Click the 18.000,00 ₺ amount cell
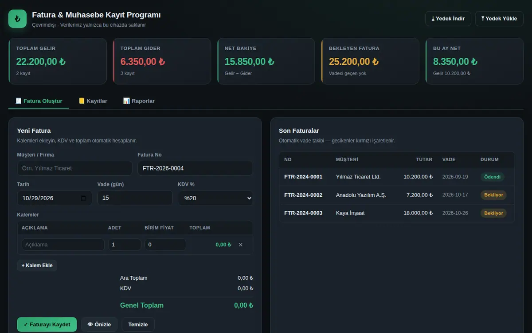The height and width of the screenshot is (333, 532). click(x=418, y=213)
